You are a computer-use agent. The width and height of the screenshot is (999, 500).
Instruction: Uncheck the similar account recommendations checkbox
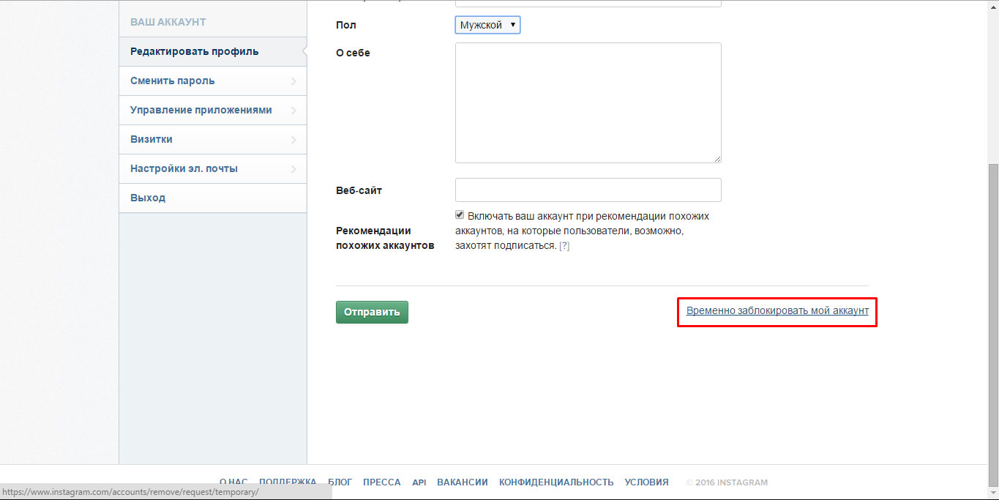click(460, 215)
